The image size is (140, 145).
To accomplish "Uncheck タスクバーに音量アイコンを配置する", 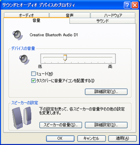I will pyautogui.click(x=33, y=81).
